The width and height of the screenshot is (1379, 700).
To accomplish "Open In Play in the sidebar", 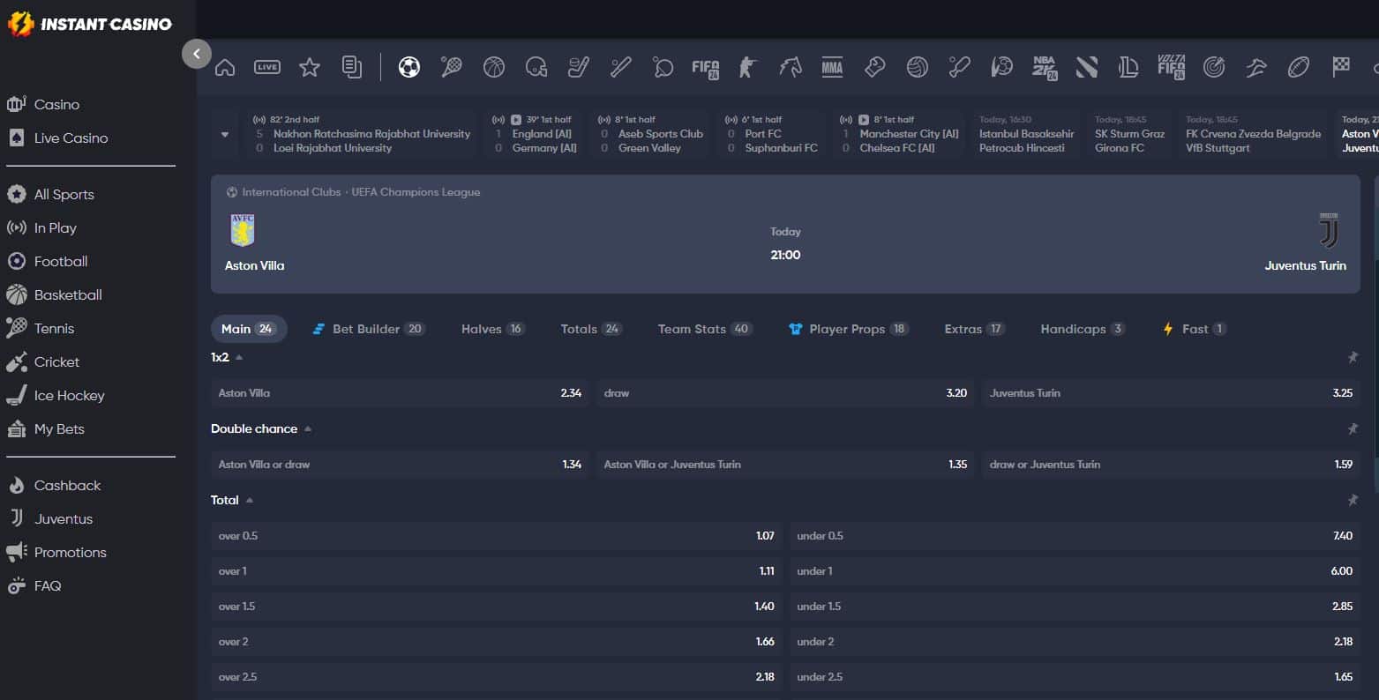I will (55, 227).
